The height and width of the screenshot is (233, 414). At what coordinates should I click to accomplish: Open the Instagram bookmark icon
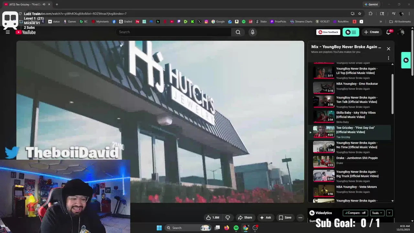[206, 22]
